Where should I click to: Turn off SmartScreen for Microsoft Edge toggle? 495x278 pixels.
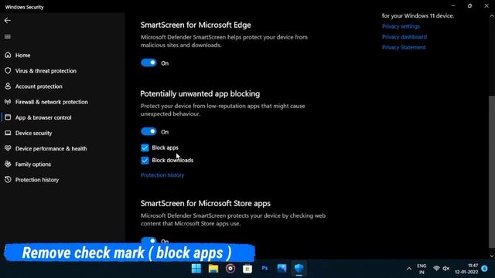click(x=148, y=63)
